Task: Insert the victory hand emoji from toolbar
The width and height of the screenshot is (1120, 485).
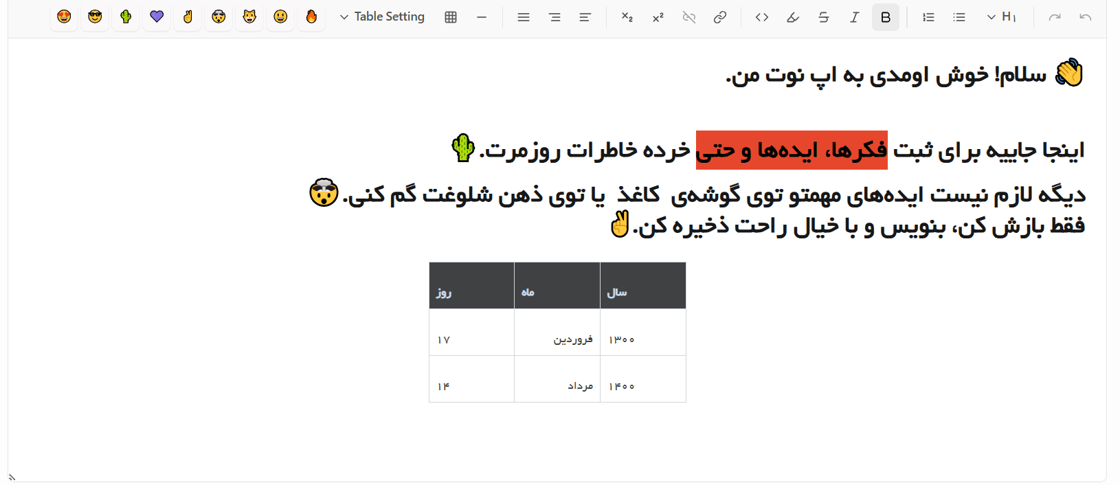Action: tap(188, 17)
